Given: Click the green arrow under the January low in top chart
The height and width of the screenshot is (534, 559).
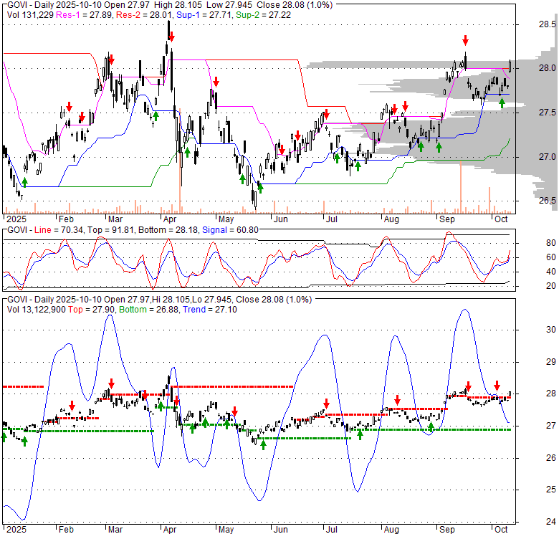Looking at the screenshot, I should [24, 182].
